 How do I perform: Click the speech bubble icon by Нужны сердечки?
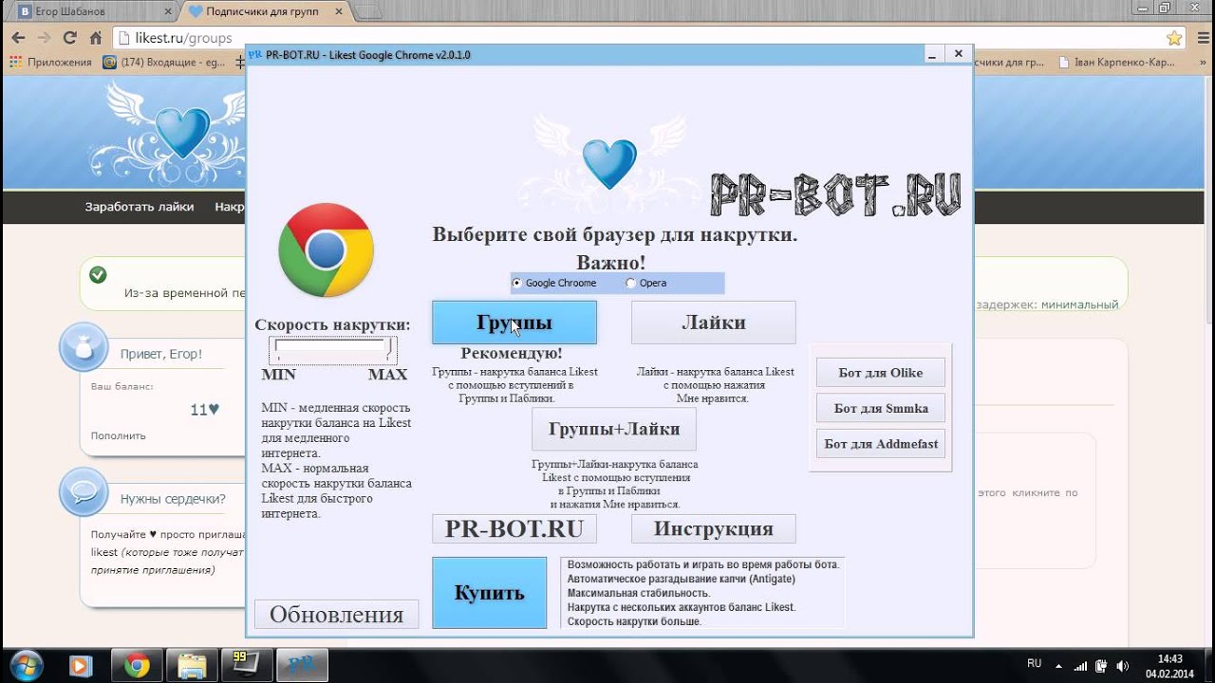pyautogui.click(x=84, y=491)
